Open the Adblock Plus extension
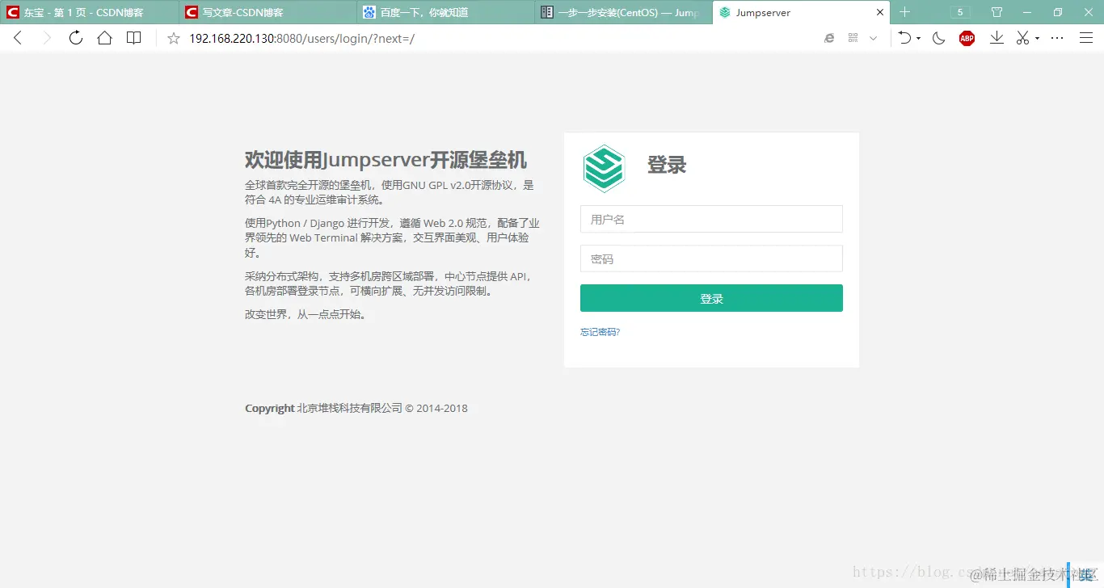 click(x=967, y=38)
